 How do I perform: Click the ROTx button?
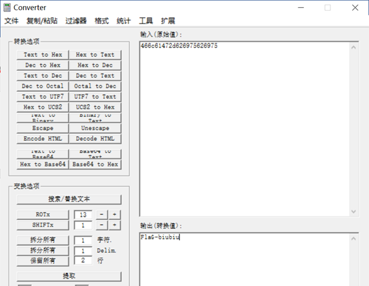[43, 215]
